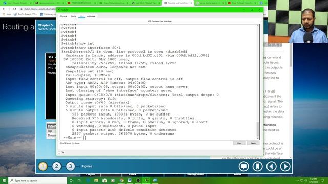The height and width of the screenshot is (184, 328).
Task: Click the bookmark icon in course viewer
Action: [257, 166]
